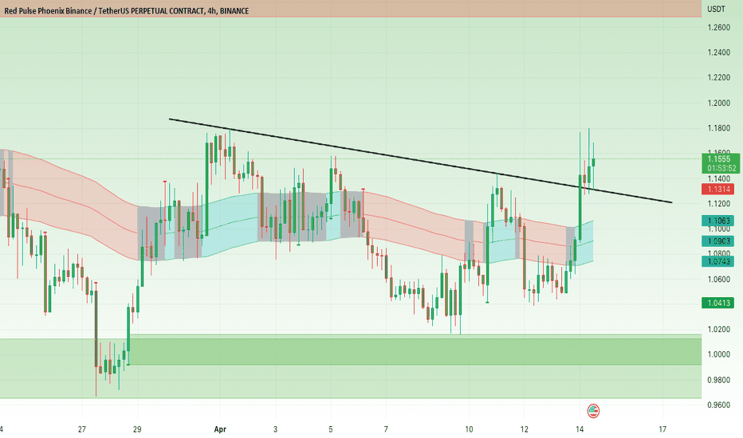Click the 1.2400 price axis value

click(719, 53)
